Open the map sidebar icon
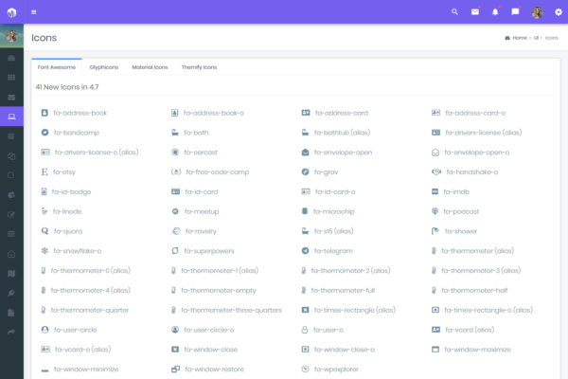 coord(11,274)
